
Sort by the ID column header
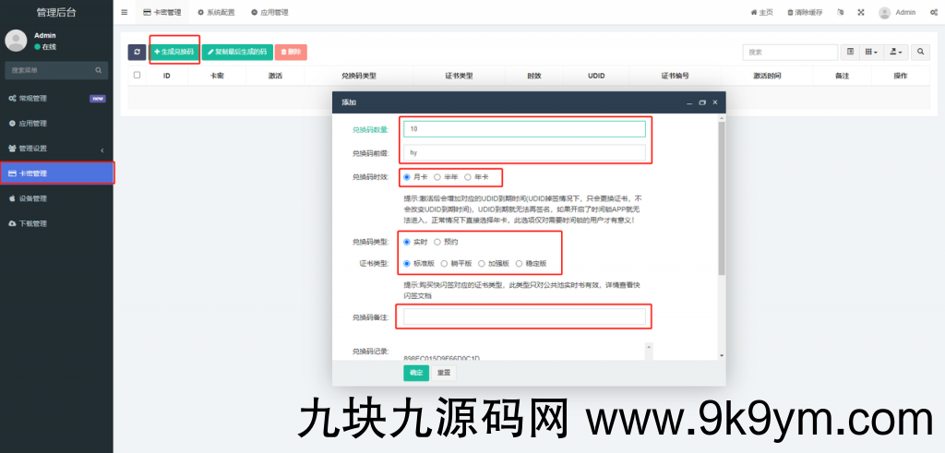click(167, 76)
